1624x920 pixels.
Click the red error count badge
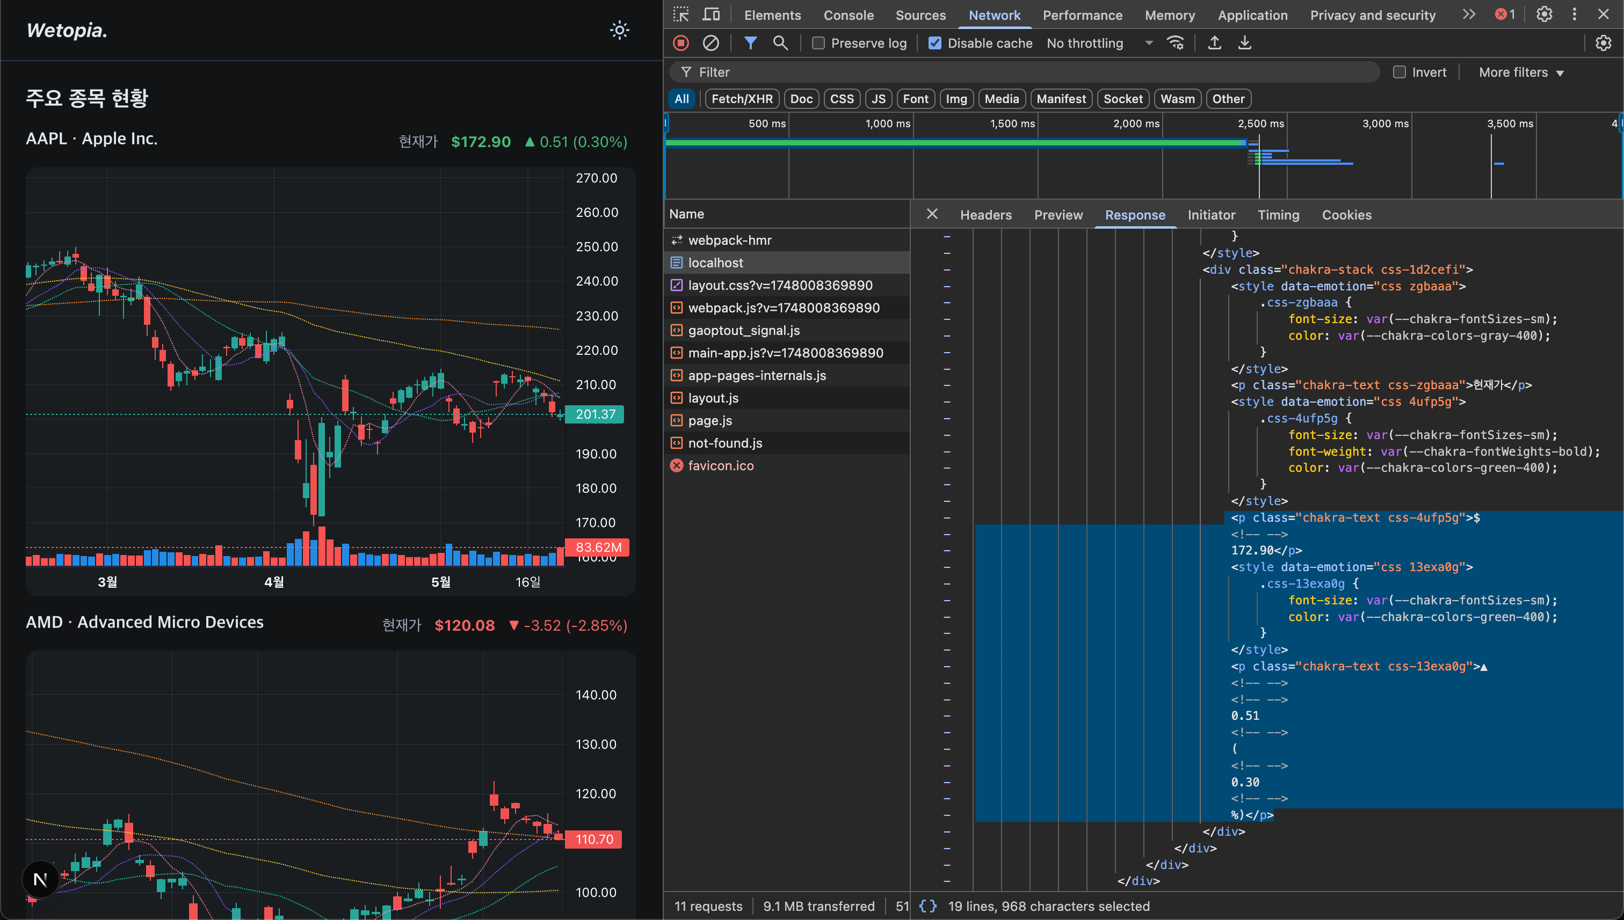coord(1505,14)
